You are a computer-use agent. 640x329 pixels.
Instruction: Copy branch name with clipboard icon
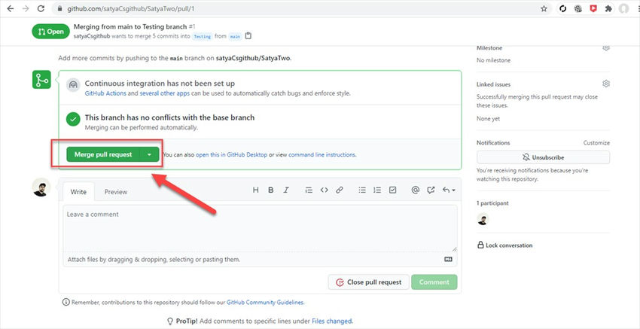click(x=248, y=36)
